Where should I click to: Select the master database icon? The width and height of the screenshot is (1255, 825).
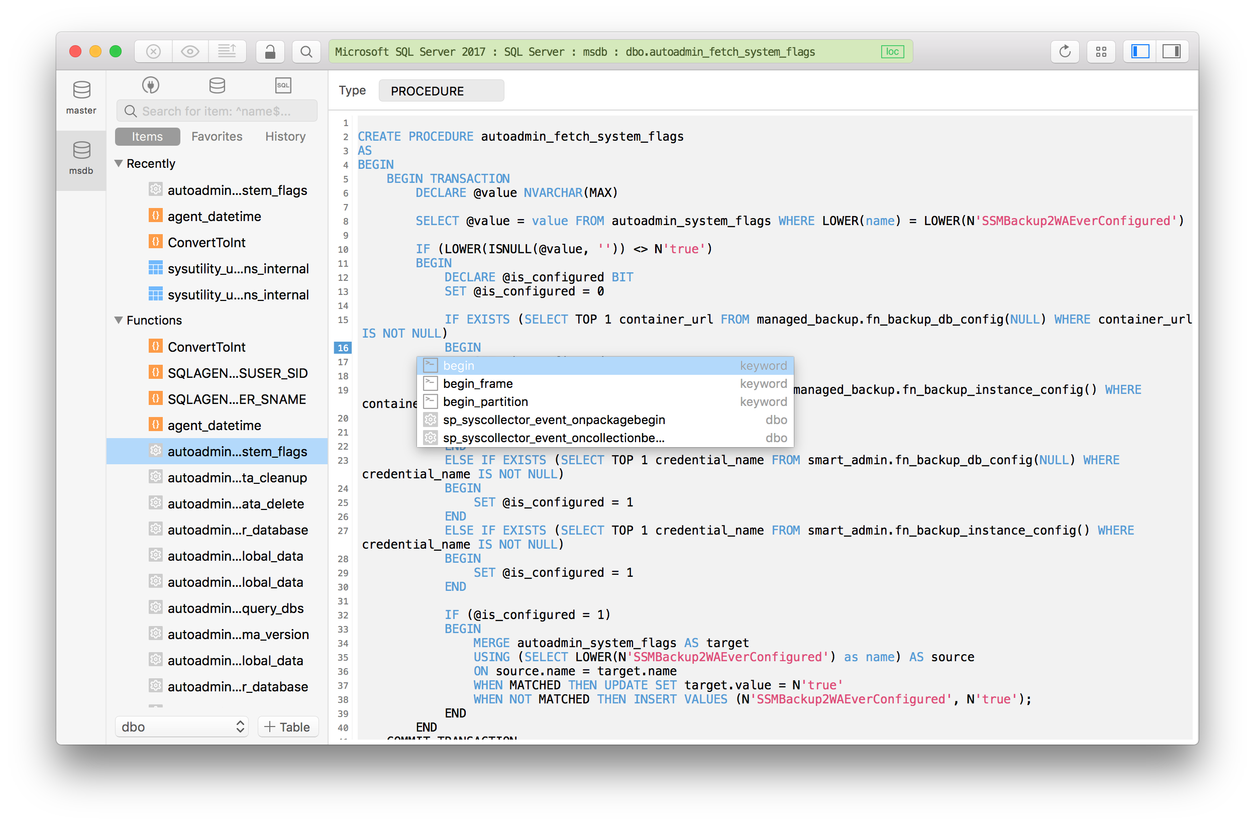[x=82, y=89]
